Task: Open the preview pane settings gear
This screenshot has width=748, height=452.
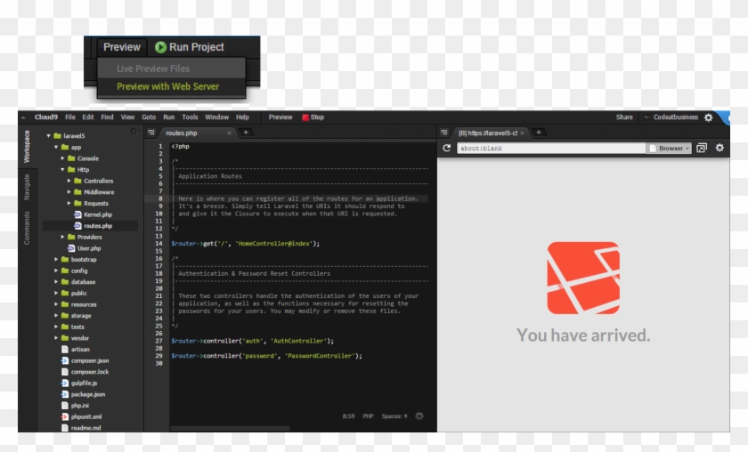Action: coord(720,148)
